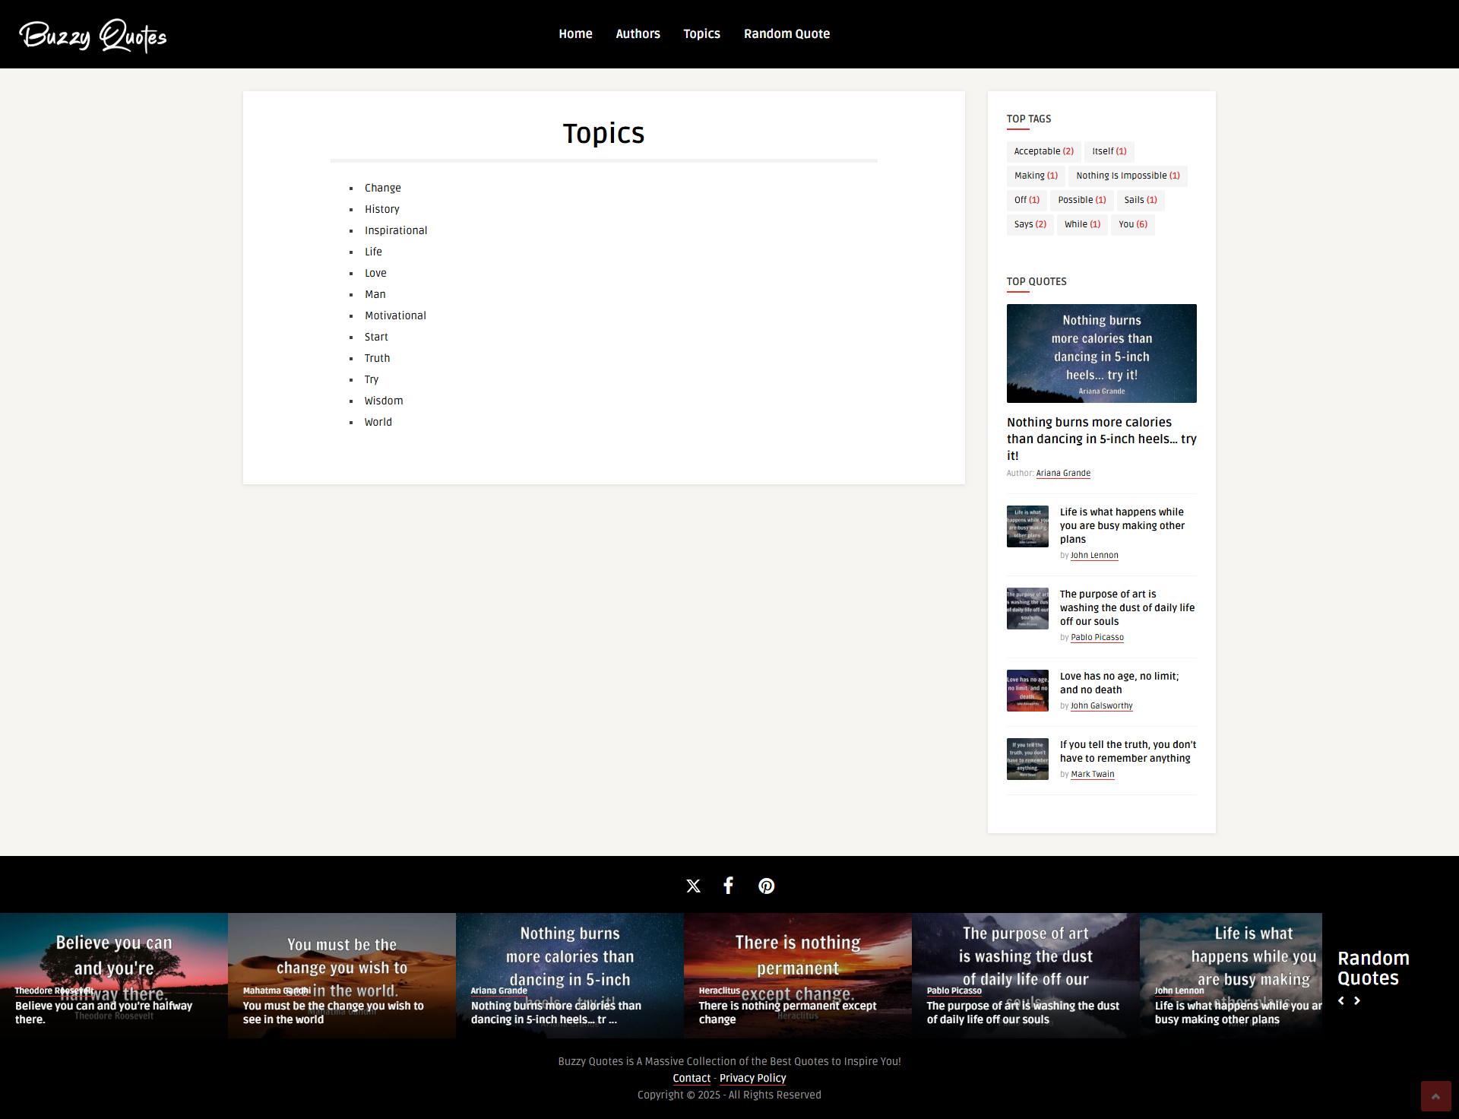Open Mark Twain quote thumbnail
This screenshot has width=1459, height=1119.
point(1027,759)
